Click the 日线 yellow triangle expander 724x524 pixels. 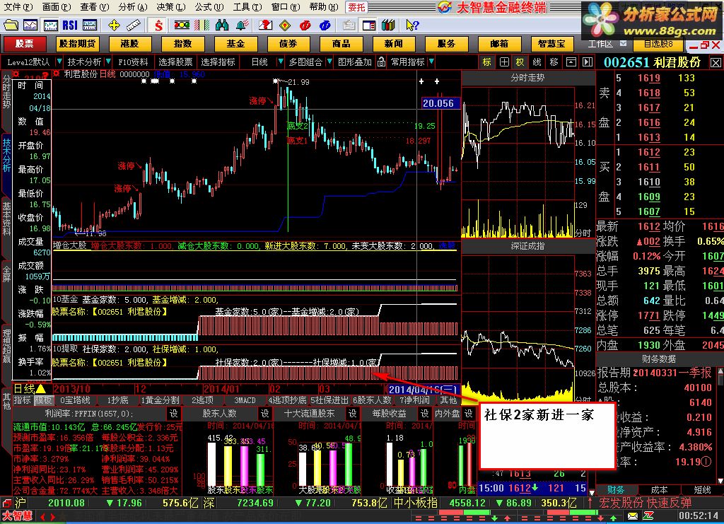[40, 389]
